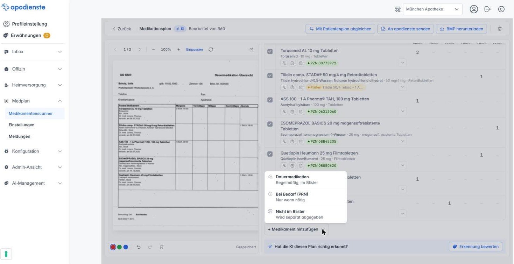
Task: Click the Einpassen fit link
Action: tap(195, 50)
